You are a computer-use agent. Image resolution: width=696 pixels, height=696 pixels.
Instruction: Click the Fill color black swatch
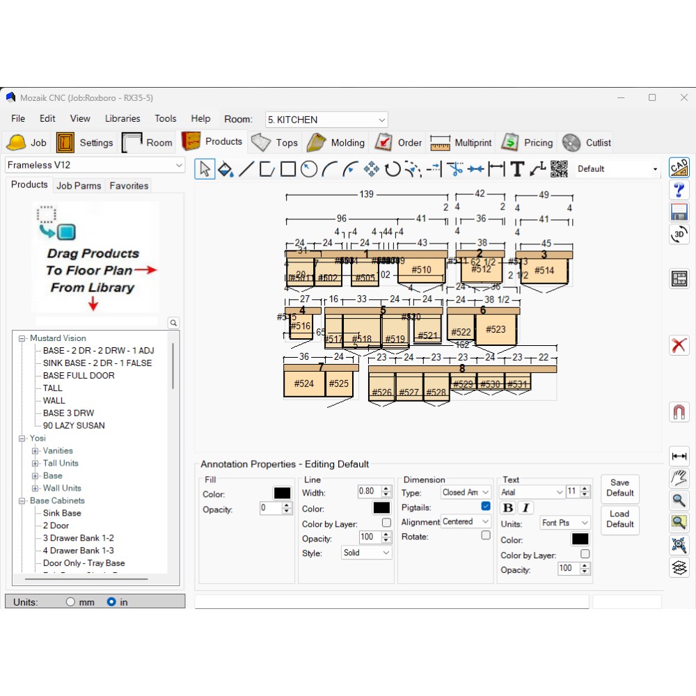click(x=282, y=493)
